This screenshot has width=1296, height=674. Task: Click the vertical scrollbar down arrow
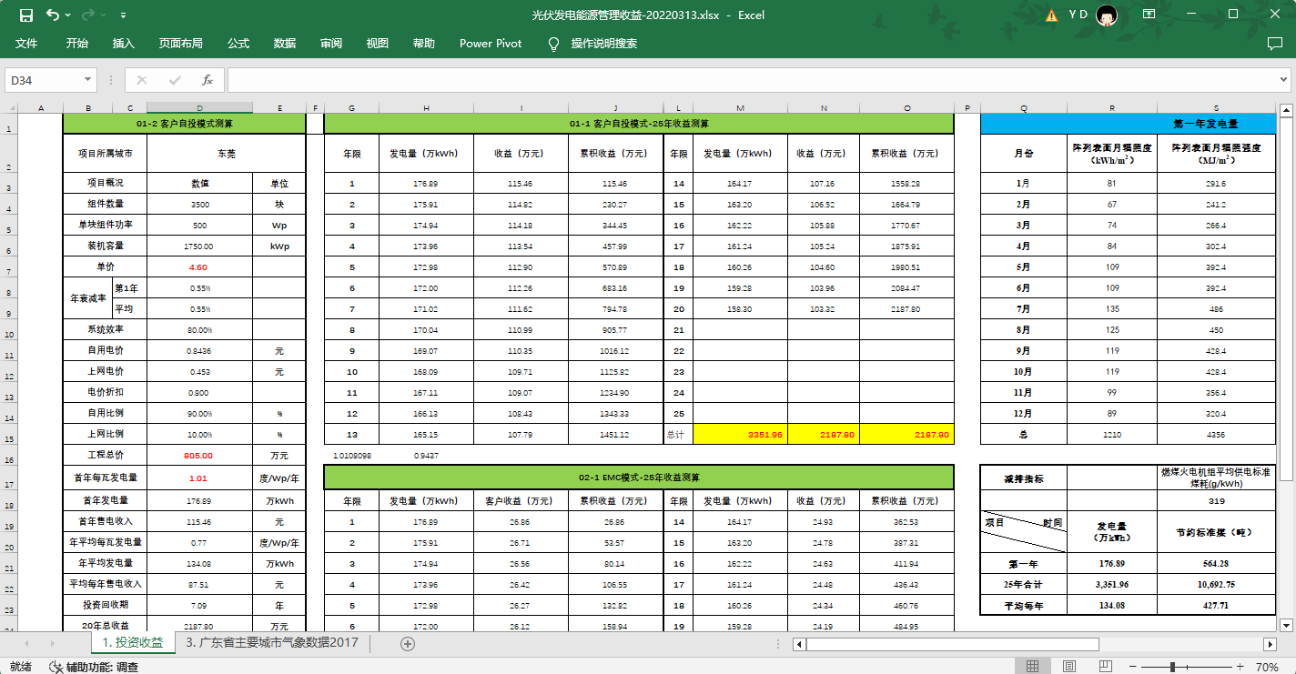(x=1286, y=625)
